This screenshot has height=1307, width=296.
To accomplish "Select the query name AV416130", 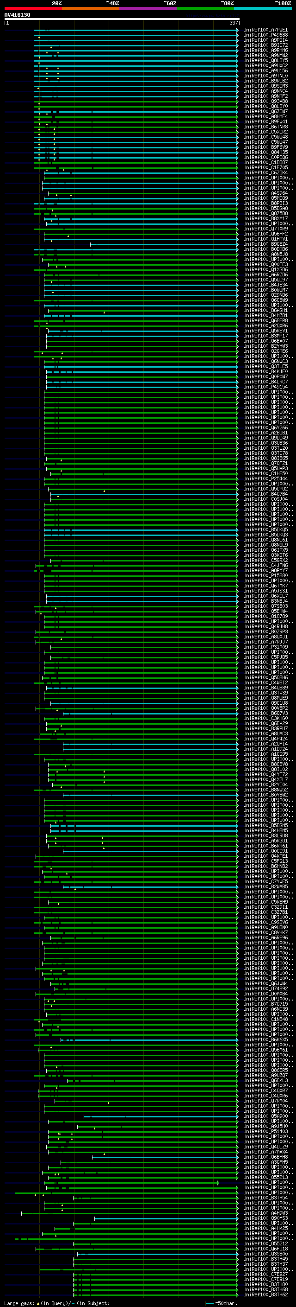I will [17, 15].
